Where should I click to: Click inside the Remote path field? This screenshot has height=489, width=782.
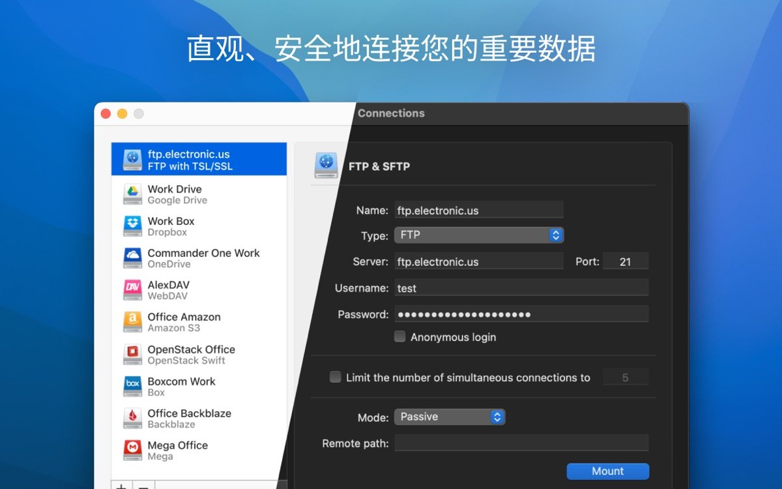pos(521,443)
